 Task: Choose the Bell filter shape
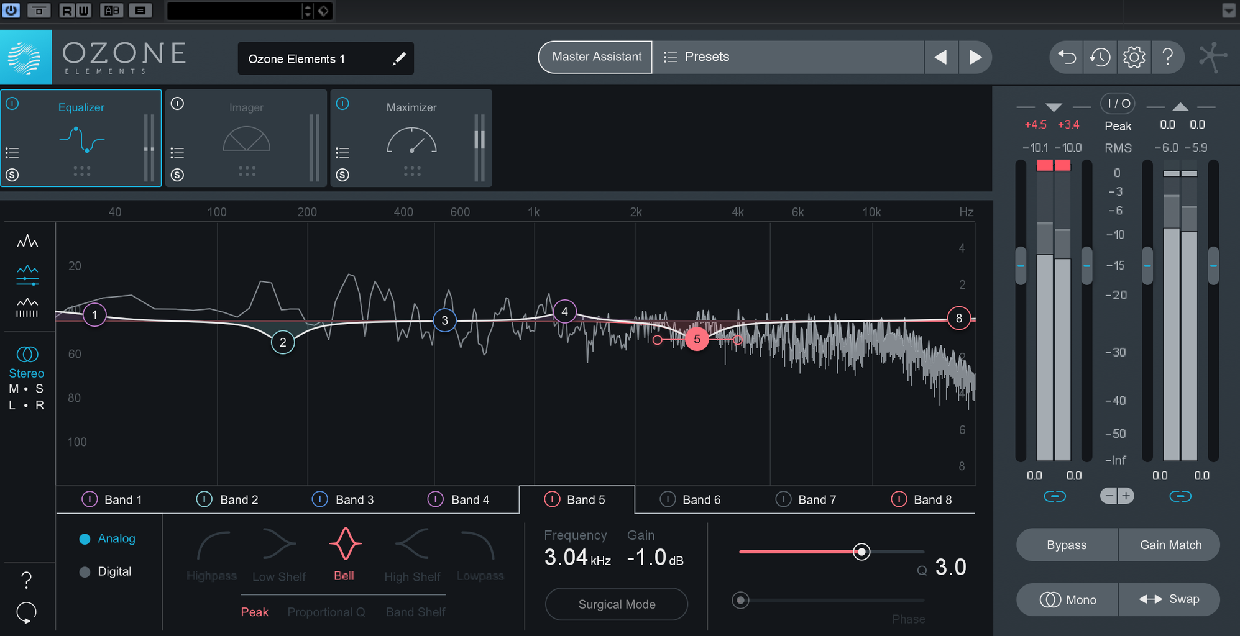(x=344, y=555)
